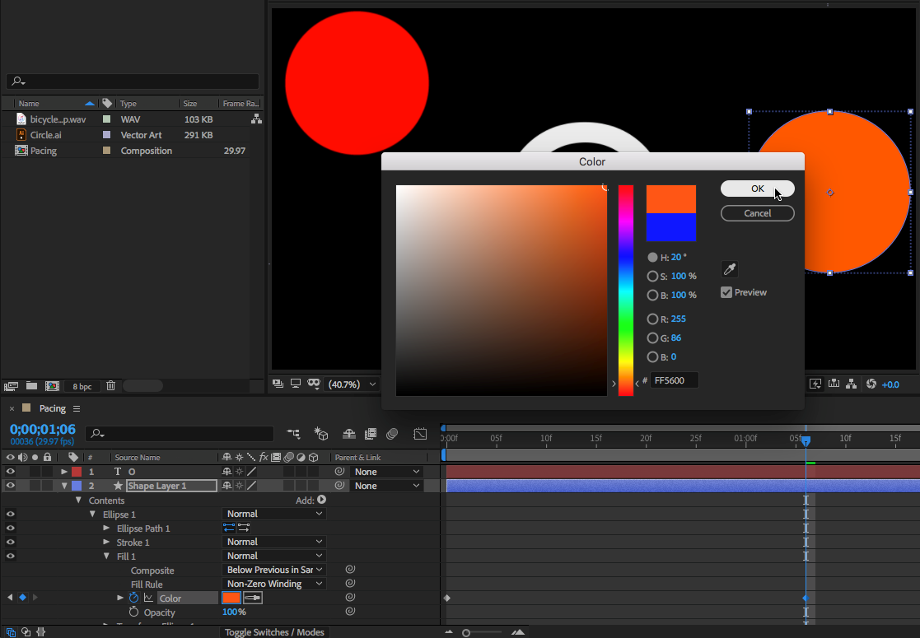Open the Fill Rule Non-Zero Winding dropdown

coord(275,584)
